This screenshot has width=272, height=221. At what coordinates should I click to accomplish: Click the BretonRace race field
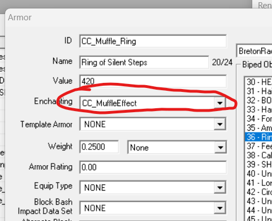pyautogui.click(x=254, y=51)
